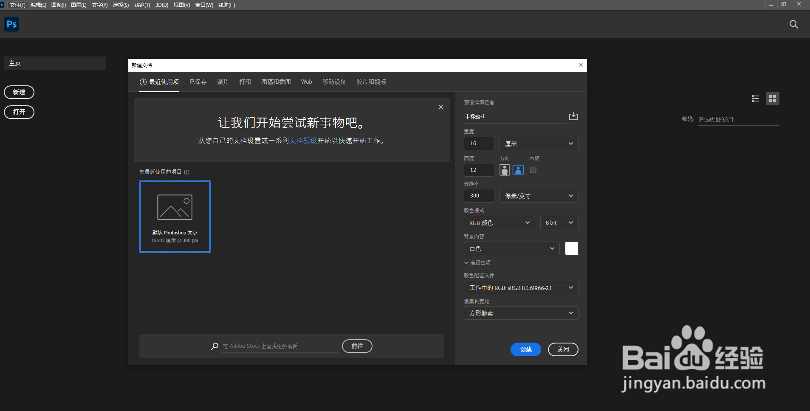Click the 文档预设 link
The width and height of the screenshot is (810, 411).
tap(303, 141)
